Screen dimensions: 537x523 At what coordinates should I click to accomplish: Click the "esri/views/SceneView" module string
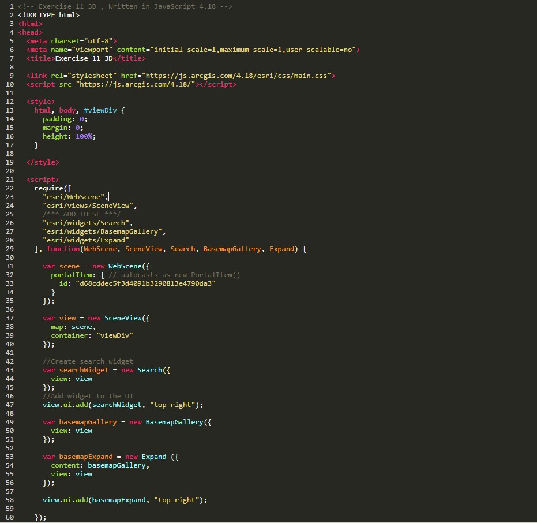tap(89, 206)
